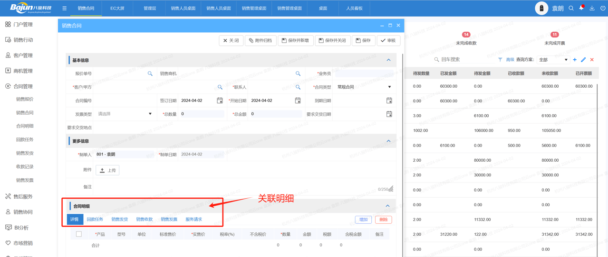Screen dimensions: 608x257
Task: Open the notification bell icon
Action: click(581, 8)
